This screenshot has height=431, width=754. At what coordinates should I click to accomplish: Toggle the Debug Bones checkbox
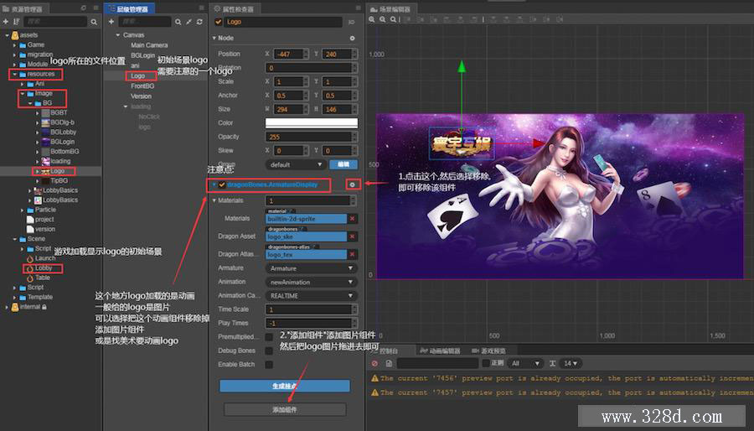[269, 351]
